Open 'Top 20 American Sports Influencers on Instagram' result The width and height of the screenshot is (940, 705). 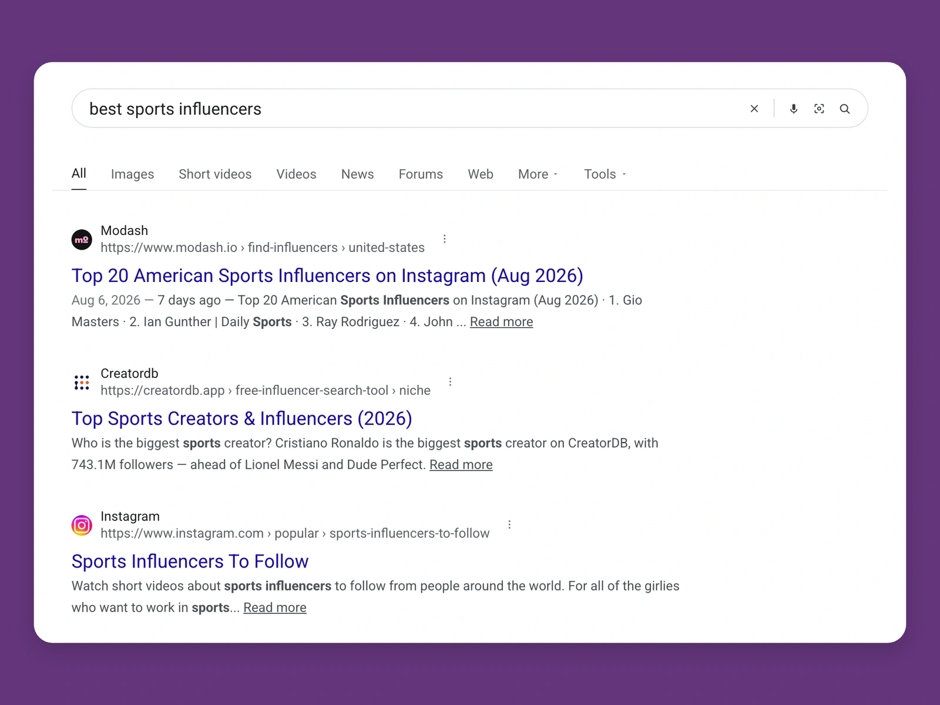point(327,276)
